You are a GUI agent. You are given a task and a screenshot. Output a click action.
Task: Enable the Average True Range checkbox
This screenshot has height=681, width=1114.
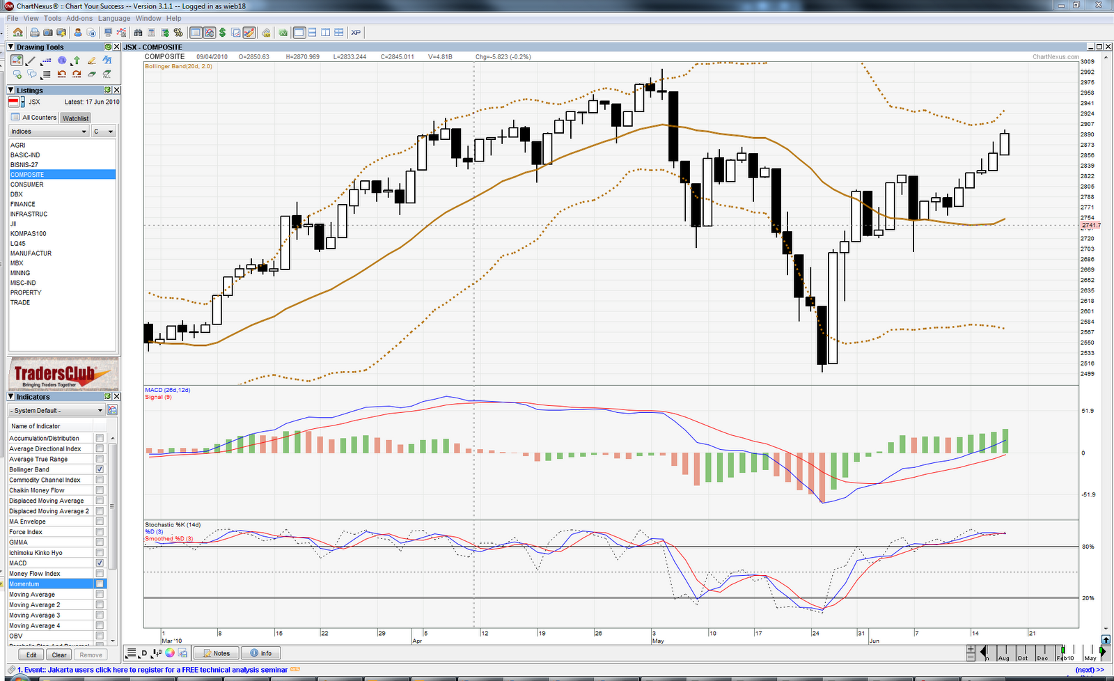100,459
